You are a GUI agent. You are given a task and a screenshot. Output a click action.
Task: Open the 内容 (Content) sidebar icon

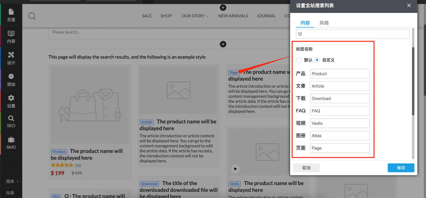coord(11,37)
